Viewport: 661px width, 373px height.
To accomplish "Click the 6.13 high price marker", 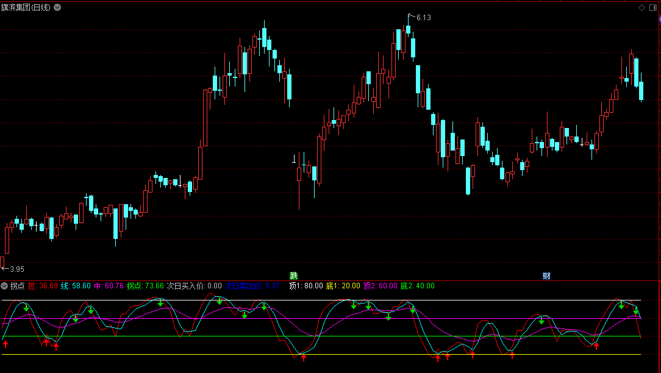I will pyautogui.click(x=423, y=18).
